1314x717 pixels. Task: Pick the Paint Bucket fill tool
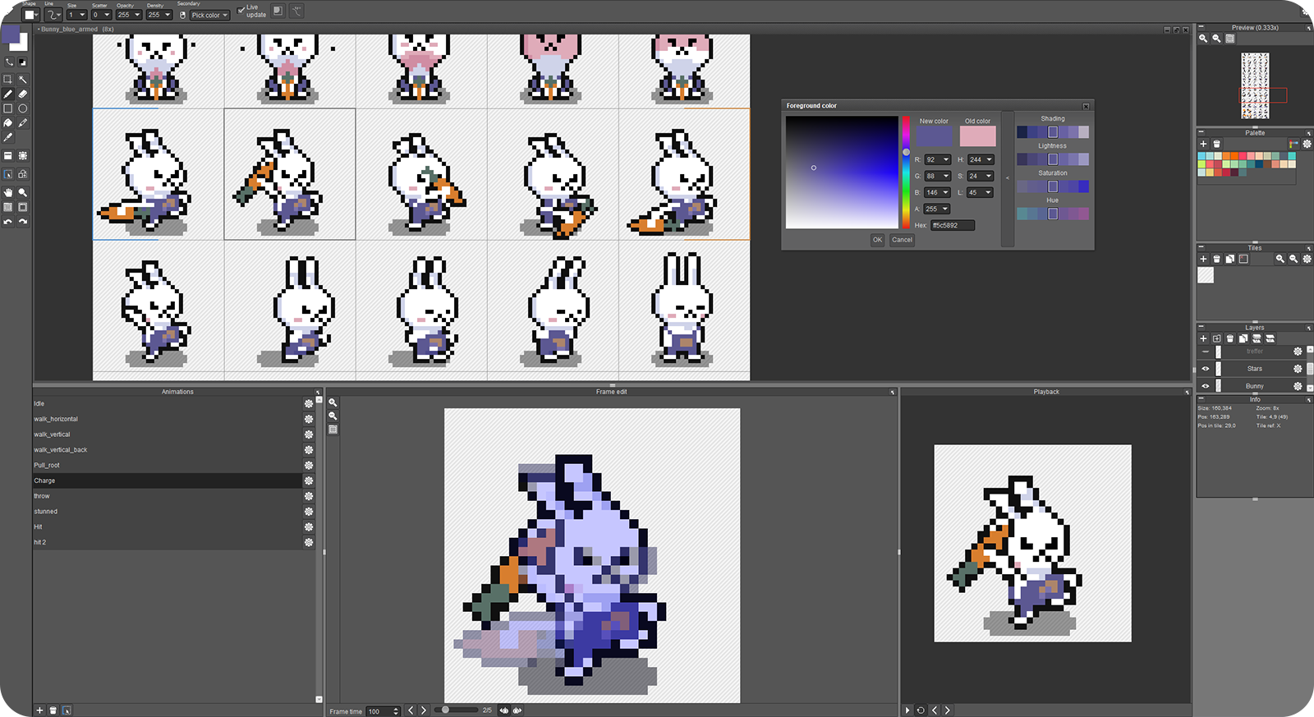[x=8, y=123]
